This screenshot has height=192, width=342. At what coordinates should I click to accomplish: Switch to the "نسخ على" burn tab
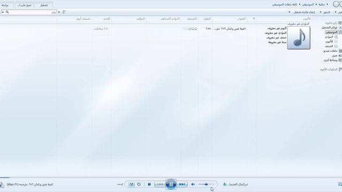click(x=24, y=5)
